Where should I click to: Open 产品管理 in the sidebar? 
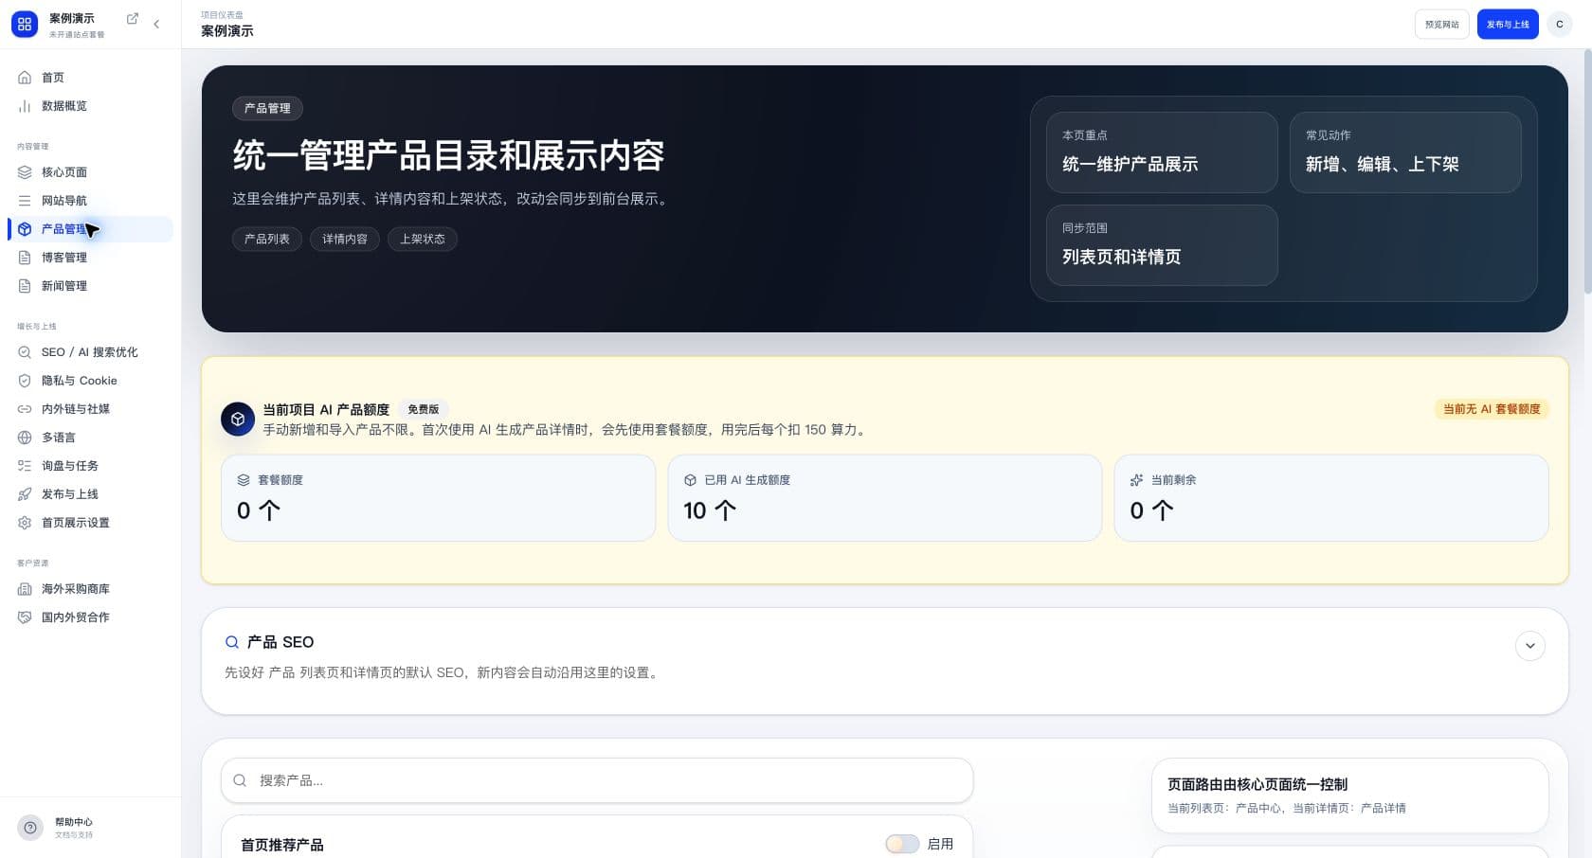(x=91, y=229)
